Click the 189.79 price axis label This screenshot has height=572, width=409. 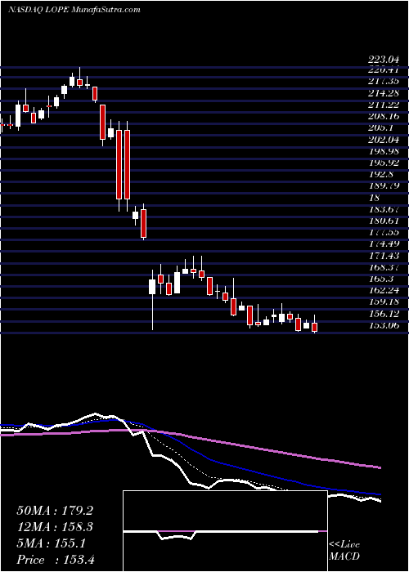(x=384, y=186)
